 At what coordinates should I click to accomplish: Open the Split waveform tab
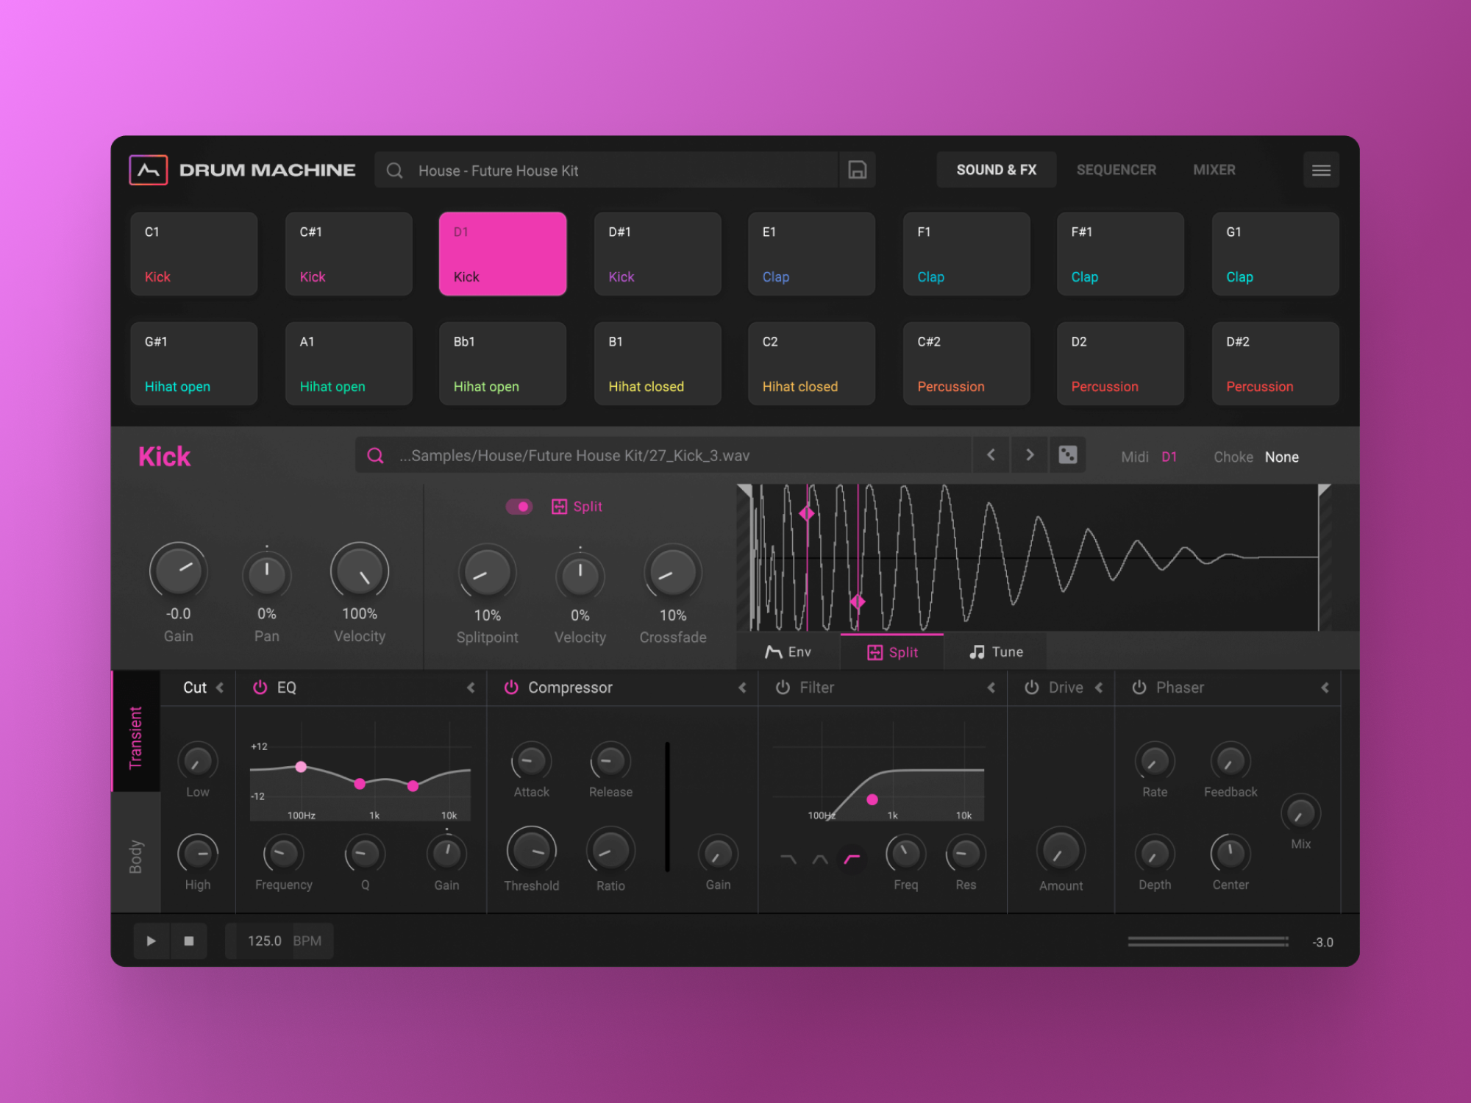[892, 652]
